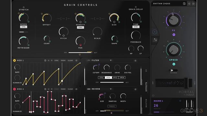The image size is (207, 116).
Task: Open Filter effect type dropdown arrow
Action: (111, 60)
